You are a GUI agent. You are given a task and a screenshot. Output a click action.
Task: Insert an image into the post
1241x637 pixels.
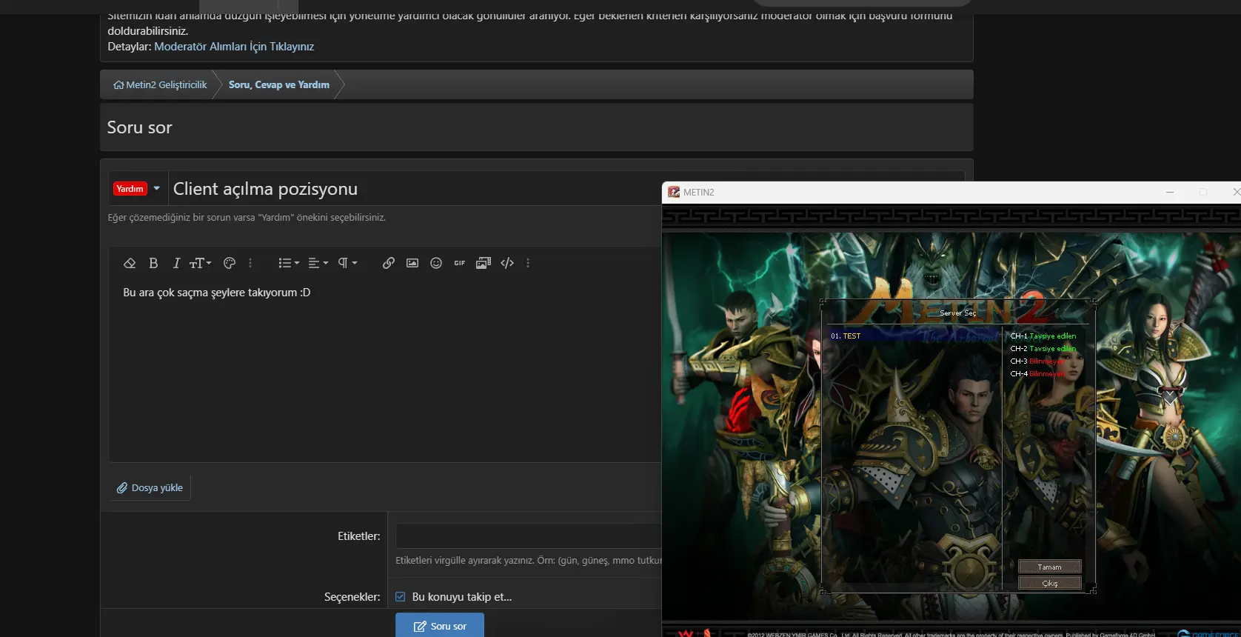(x=412, y=263)
